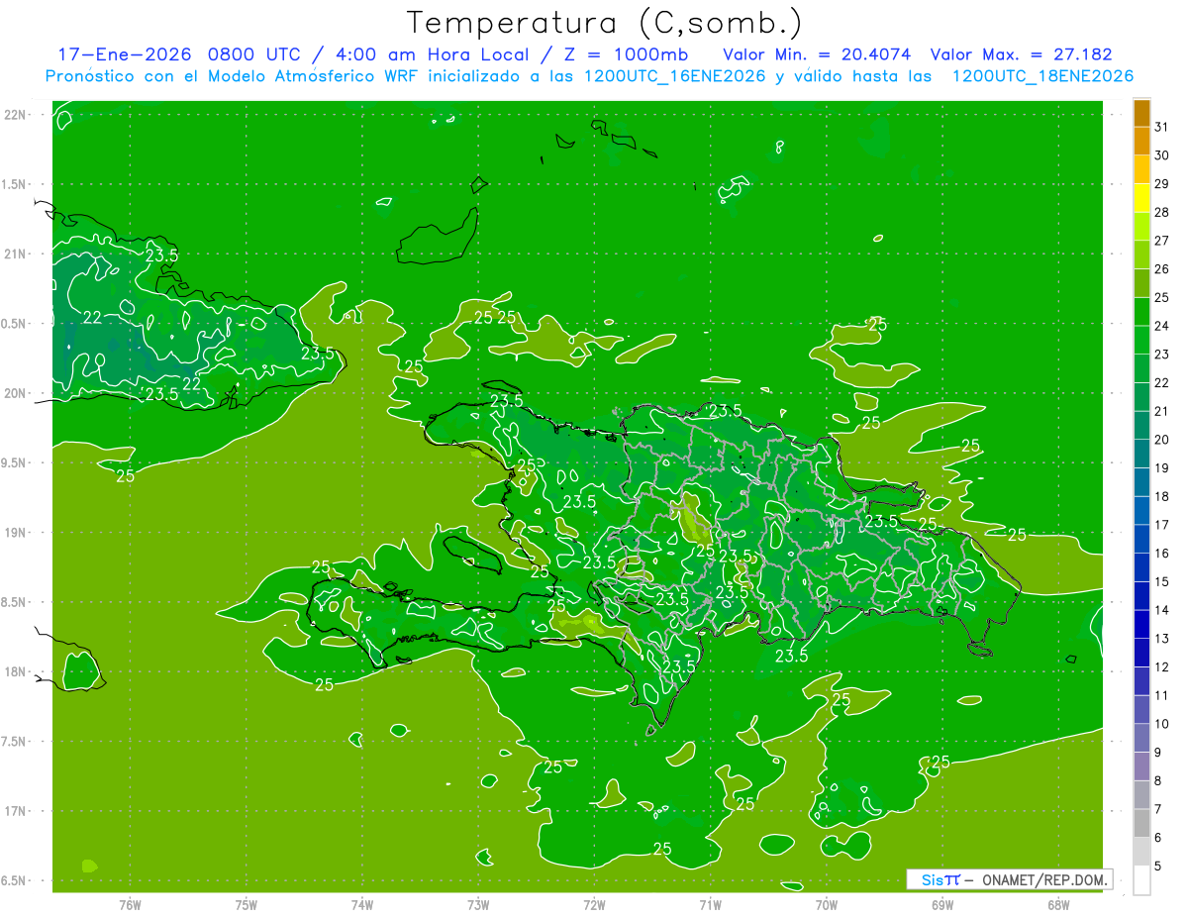Click the 13 label on the color scale
Image resolution: width=1188 pixels, height=918 pixels.
click(x=1162, y=638)
